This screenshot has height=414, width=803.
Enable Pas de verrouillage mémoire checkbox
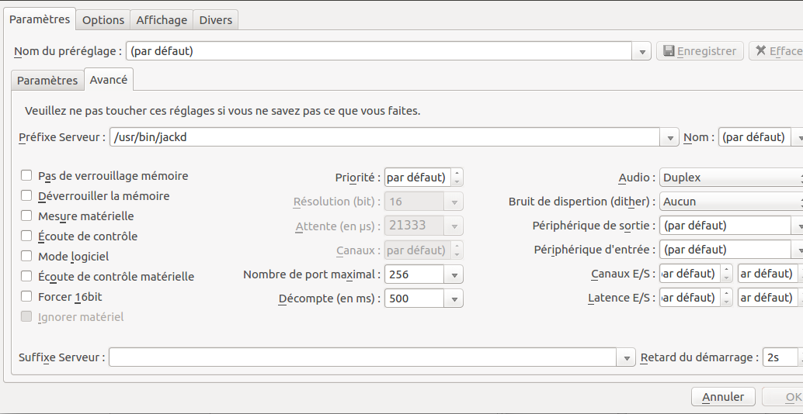pos(26,176)
